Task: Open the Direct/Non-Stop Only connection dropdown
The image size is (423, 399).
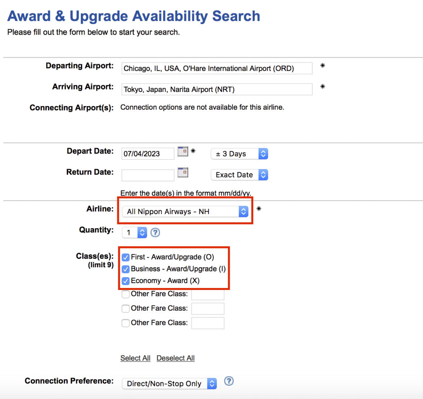Action: click(169, 384)
